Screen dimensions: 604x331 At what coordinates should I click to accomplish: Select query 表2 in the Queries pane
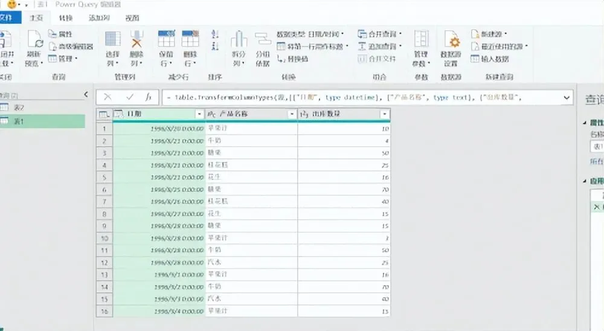[x=42, y=108]
